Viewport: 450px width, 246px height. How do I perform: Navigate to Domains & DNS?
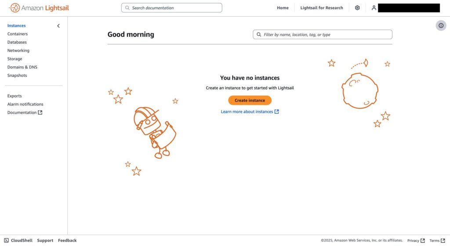tap(22, 67)
